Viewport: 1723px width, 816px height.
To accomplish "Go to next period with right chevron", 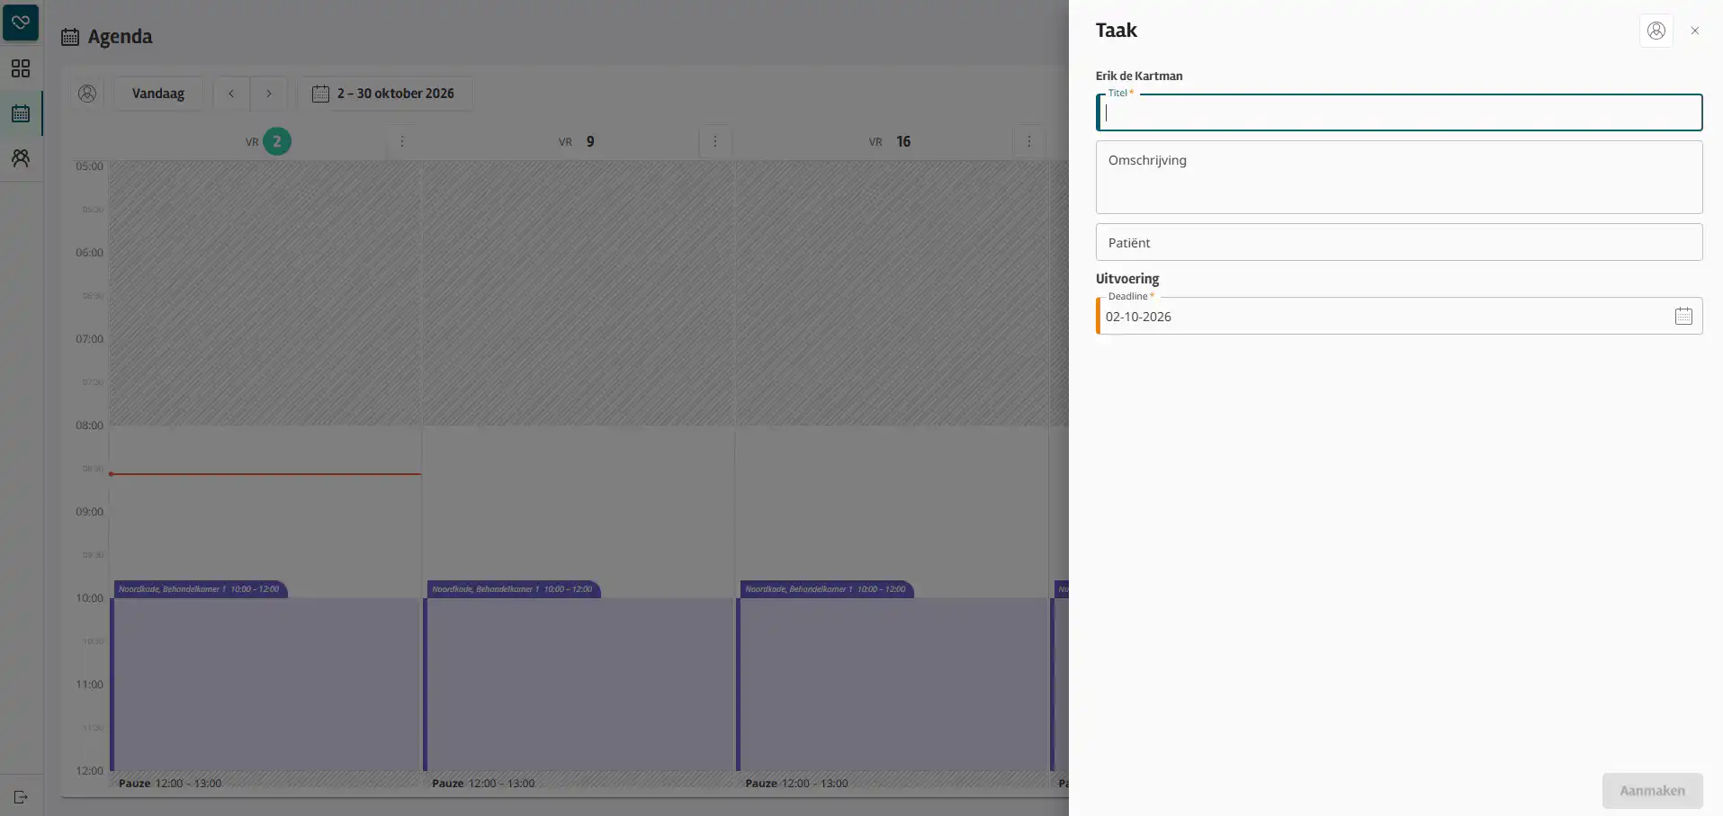I will click(268, 94).
